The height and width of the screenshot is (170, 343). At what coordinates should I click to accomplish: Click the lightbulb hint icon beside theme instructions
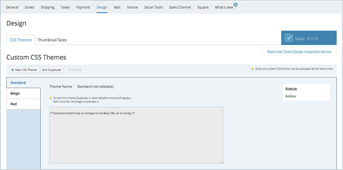coord(51,98)
